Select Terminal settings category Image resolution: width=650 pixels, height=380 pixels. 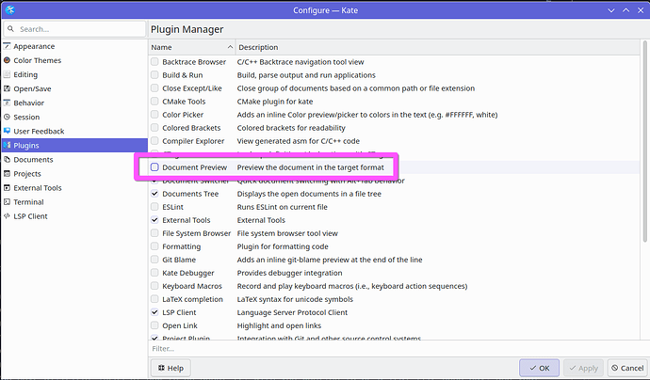pyautogui.click(x=74, y=201)
